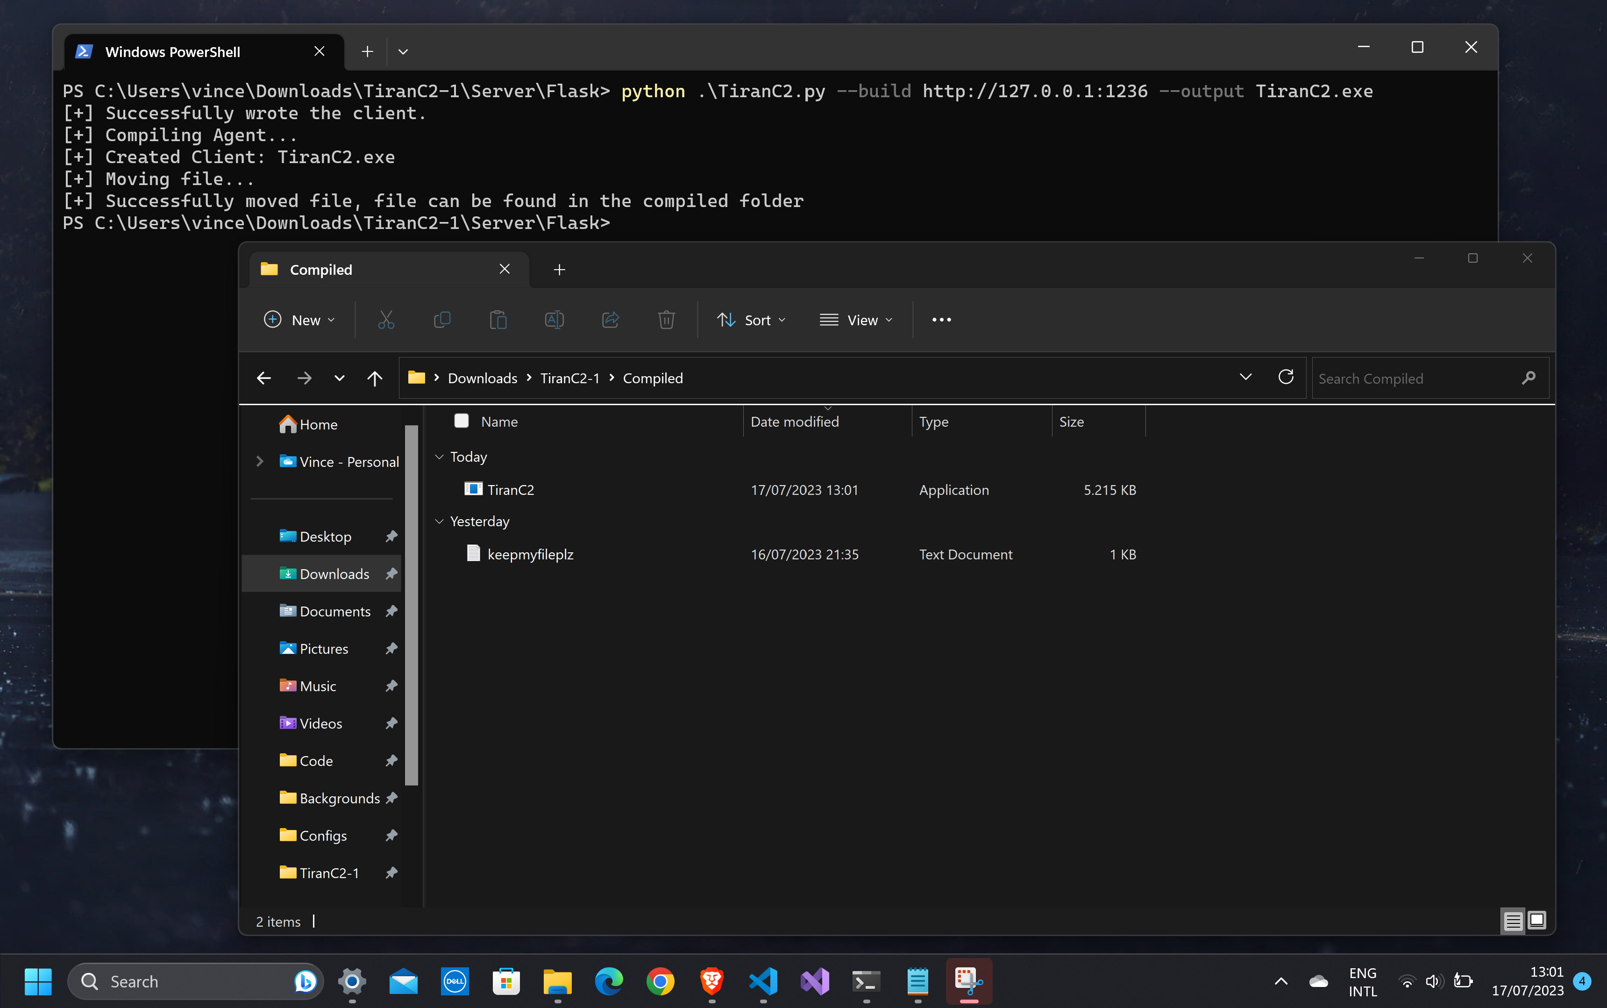1607x1008 pixels.
Task: Click the New button in Explorer
Action: click(299, 320)
